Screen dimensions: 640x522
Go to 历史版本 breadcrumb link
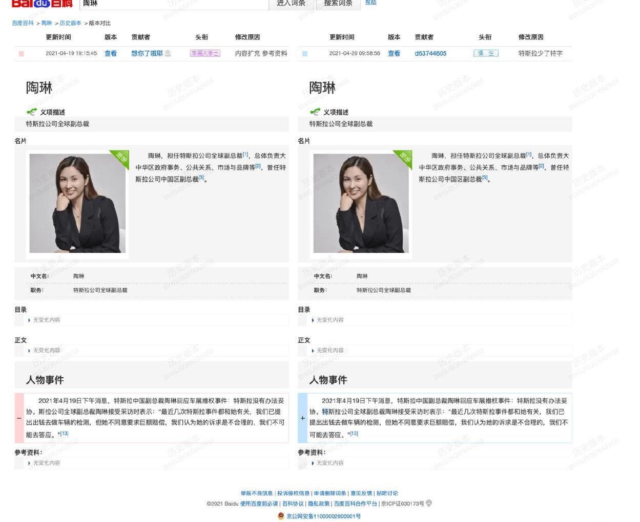(x=70, y=23)
